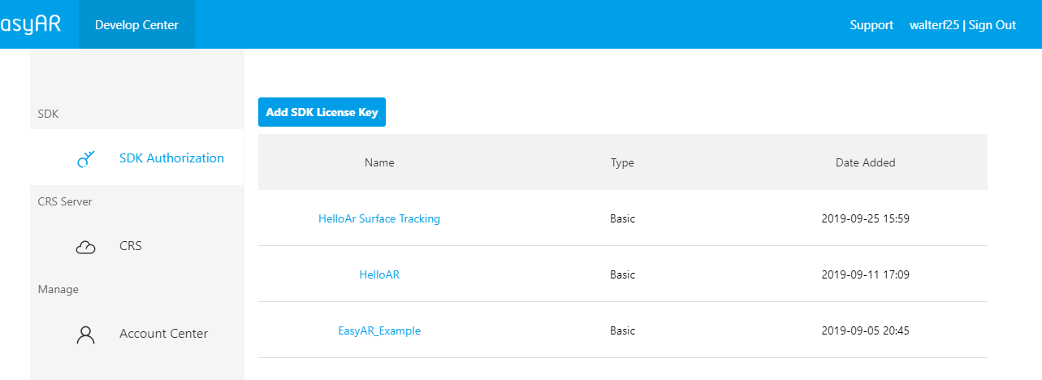Screen dimensions: 1042x380
Task: Sign Out of the account
Action: 992,25
